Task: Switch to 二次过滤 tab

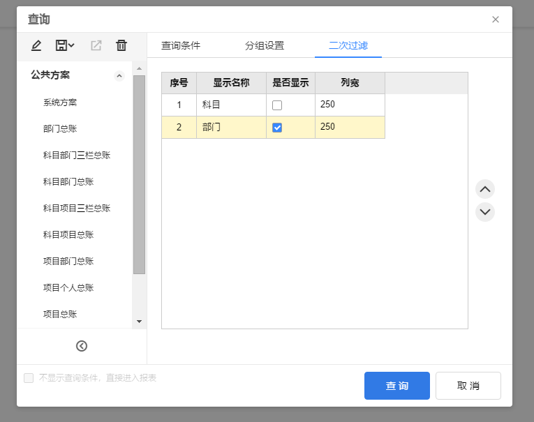Action: pyautogui.click(x=348, y=45)
